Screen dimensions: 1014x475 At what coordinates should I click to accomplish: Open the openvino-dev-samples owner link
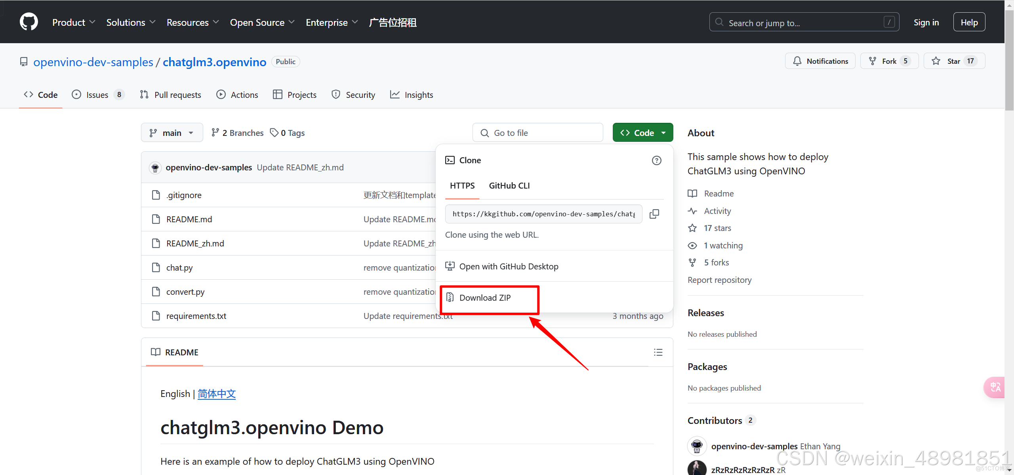(x=93, y=62)
